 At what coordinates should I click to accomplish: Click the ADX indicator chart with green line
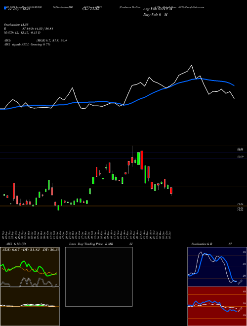[x=30, y=267]
